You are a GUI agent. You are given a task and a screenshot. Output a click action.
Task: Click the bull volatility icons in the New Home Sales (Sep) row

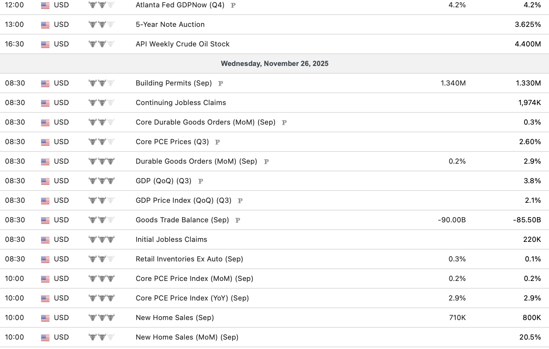click(x=101, y=318)
